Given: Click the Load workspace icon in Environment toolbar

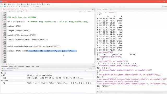Looking at the screenshot, I should (2, 69).
